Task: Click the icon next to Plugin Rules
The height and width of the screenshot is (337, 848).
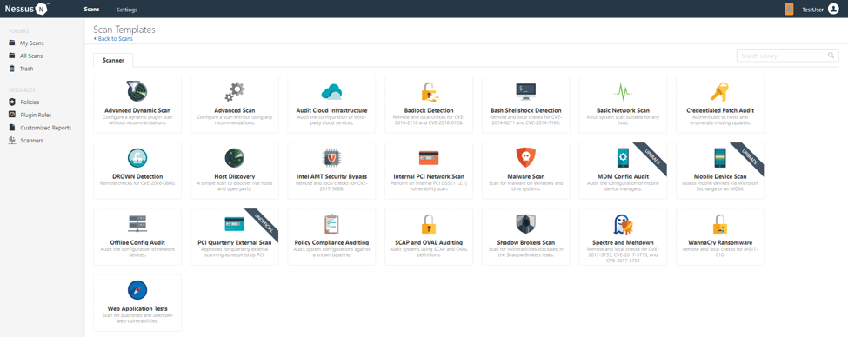Action: pyautogui.click(x=12, y=115)
